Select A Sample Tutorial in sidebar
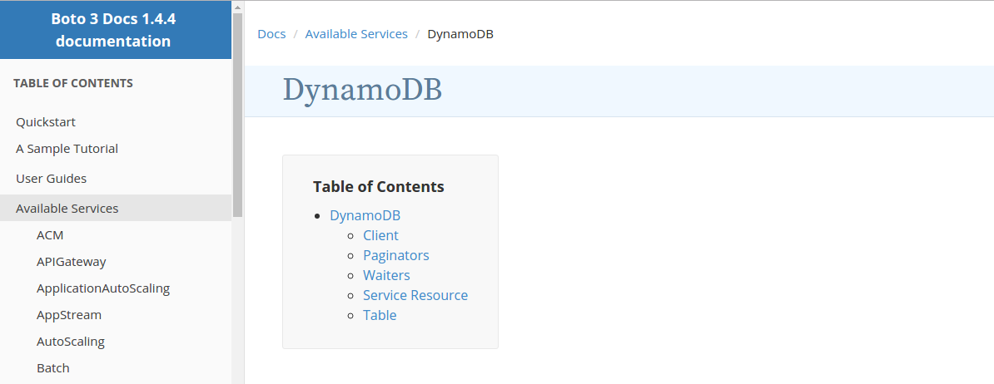Viewport: 994px width, 384px height. point(67,150)
